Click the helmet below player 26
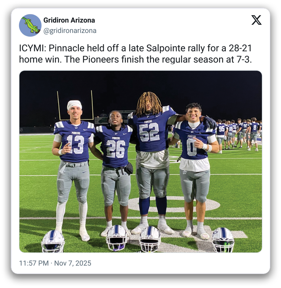This screenshot has width=281, height=288. 117,238
